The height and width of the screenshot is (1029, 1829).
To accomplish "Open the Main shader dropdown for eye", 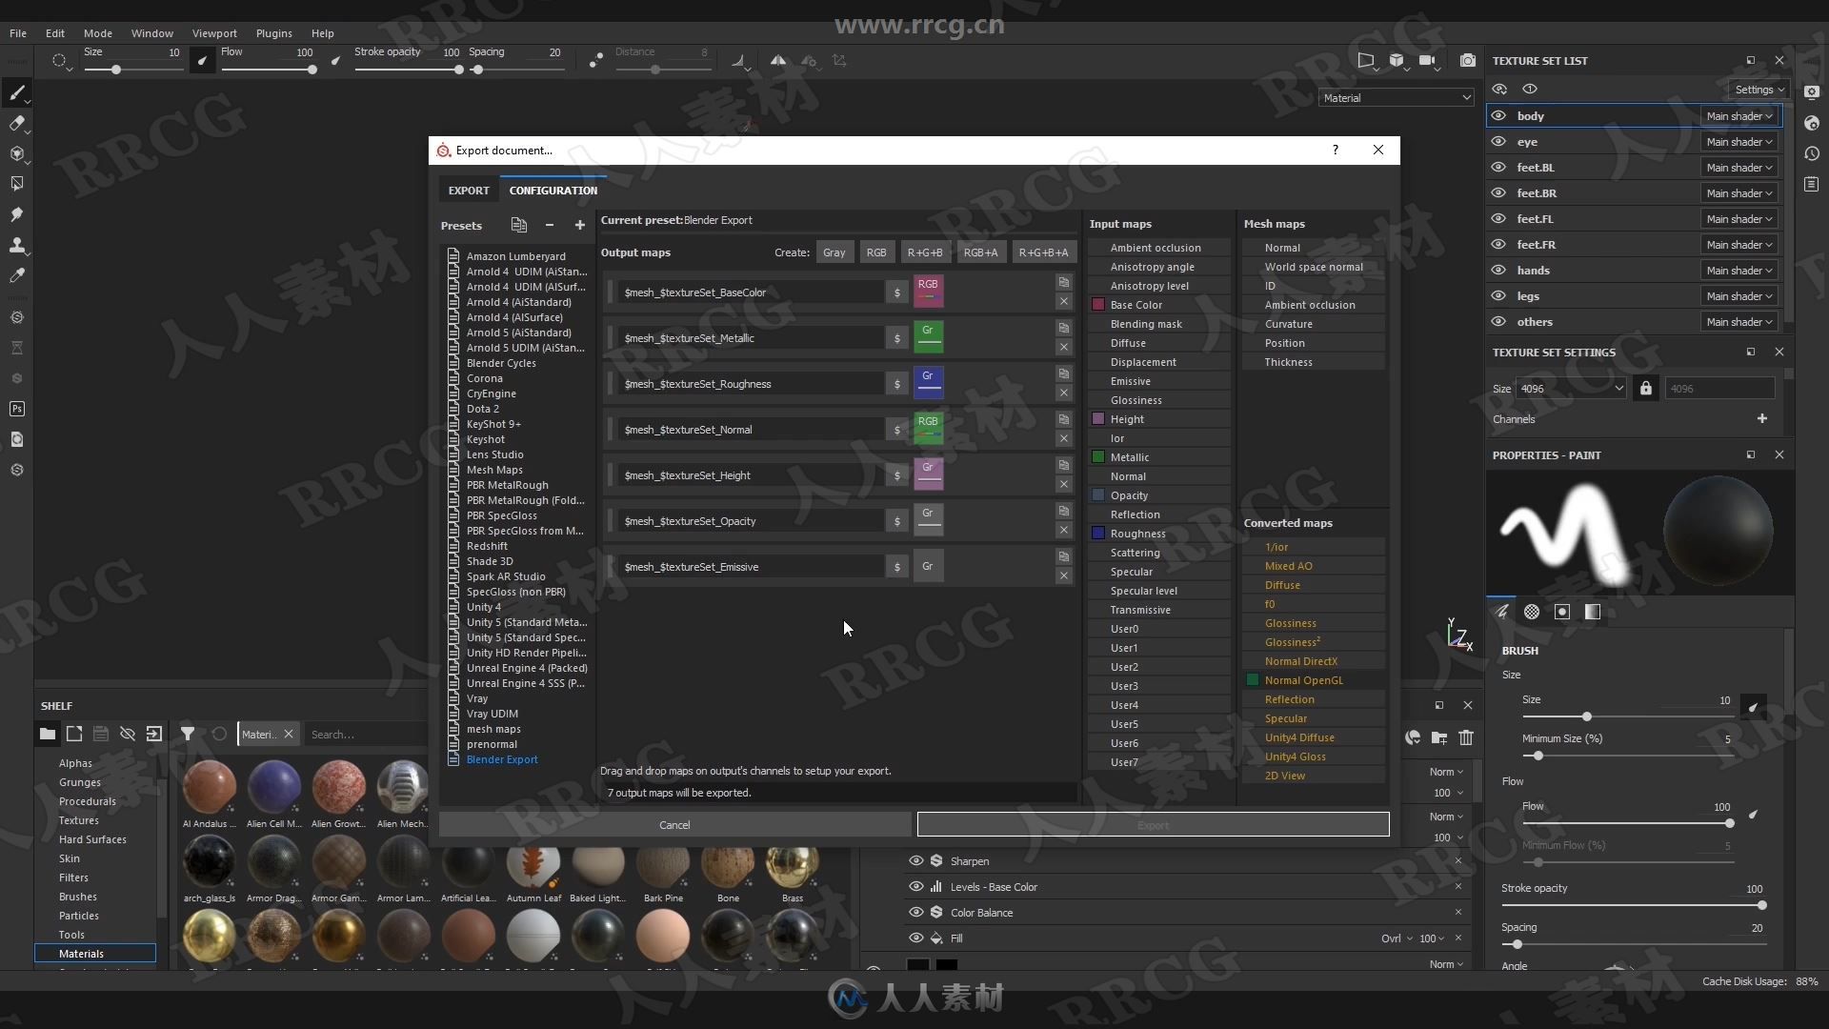I will click(x=1739, y=141).
